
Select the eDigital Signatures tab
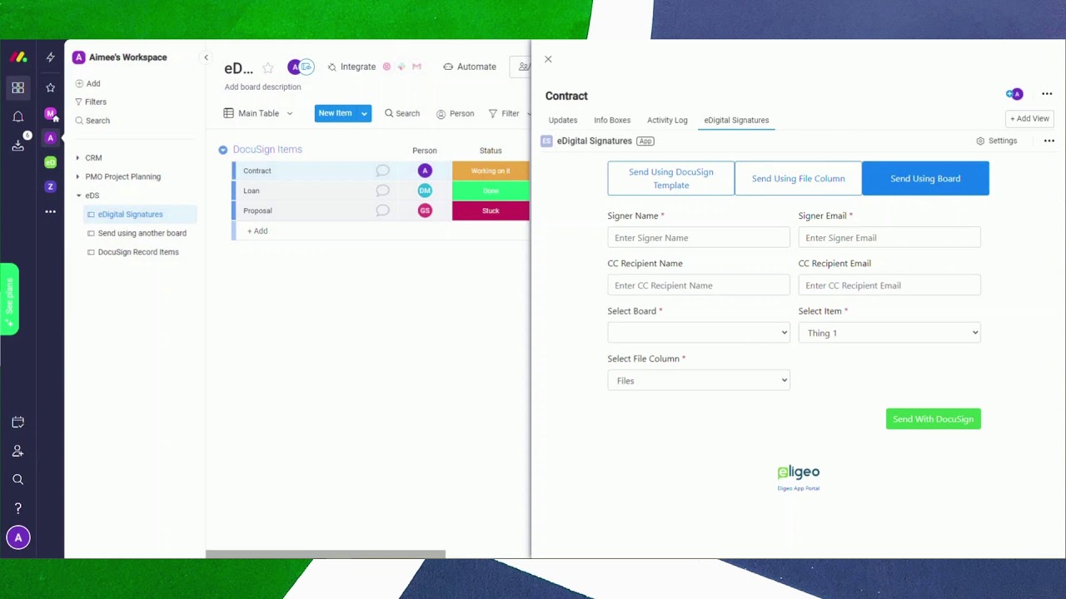736,120
